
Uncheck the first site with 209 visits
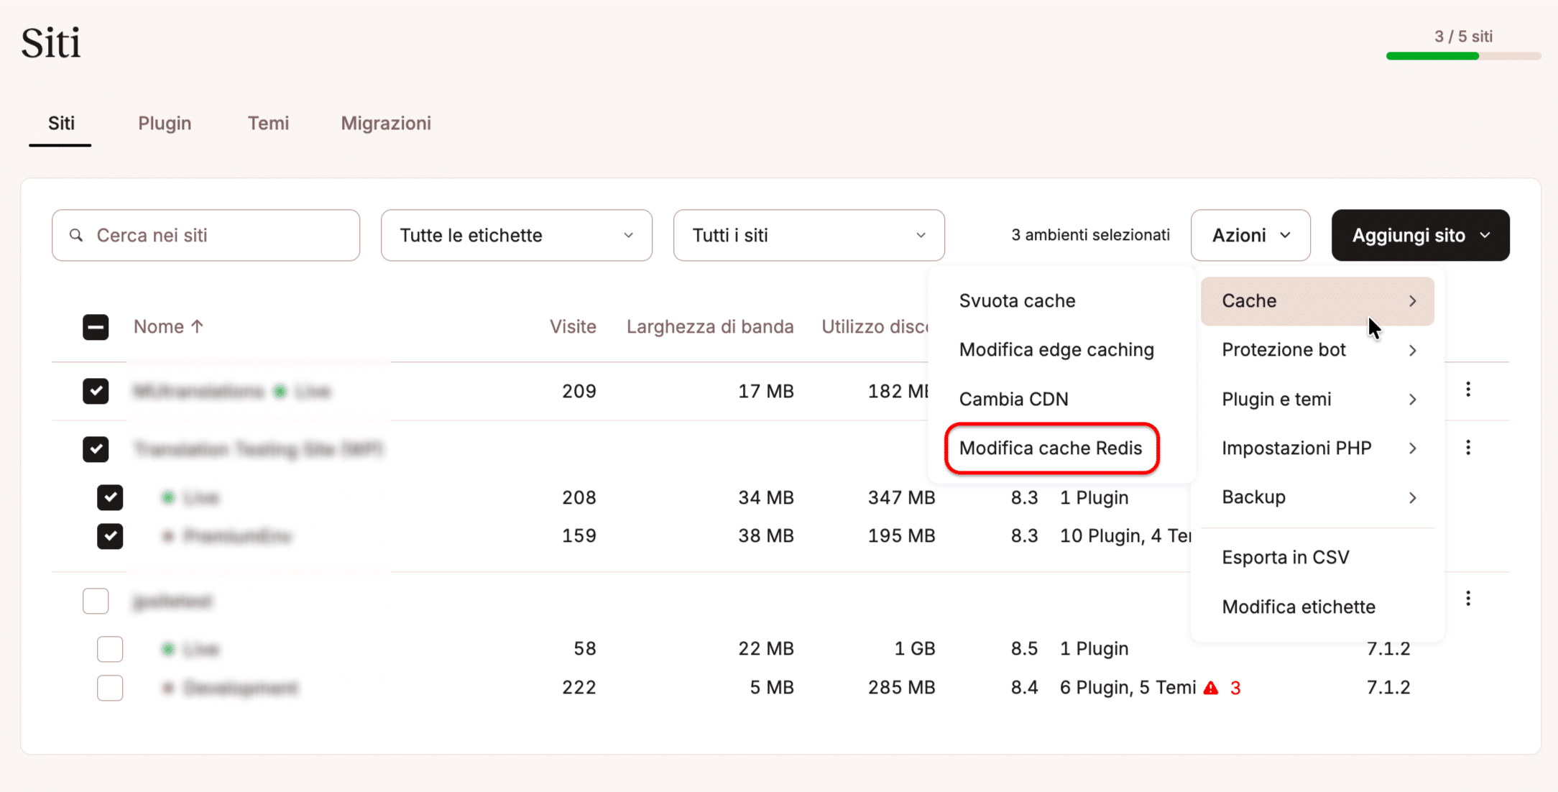[96, 391]
